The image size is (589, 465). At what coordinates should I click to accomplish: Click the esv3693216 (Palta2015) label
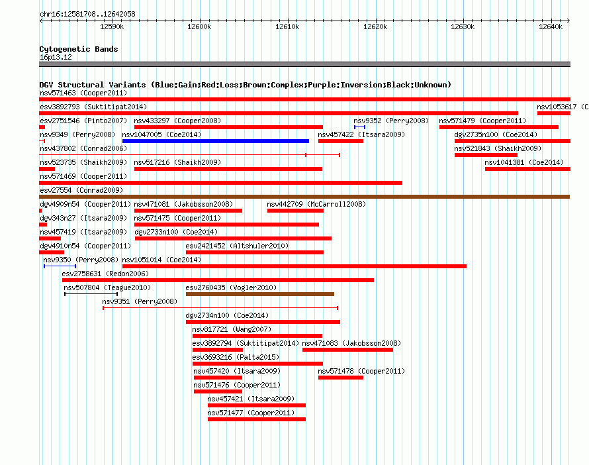click(236, 357)
